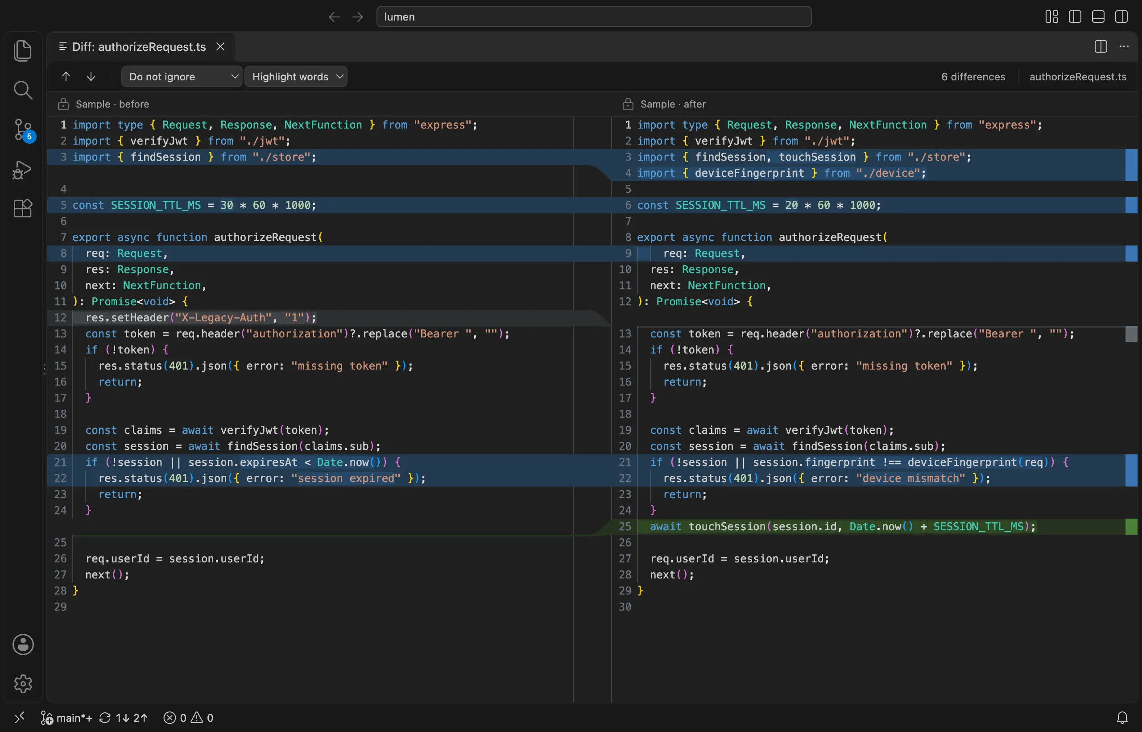The height and width of the screenshot is (732, 1142).
Task: Click the synchronize changes 1↓ 2↑ button
Action: pos(124,718)
